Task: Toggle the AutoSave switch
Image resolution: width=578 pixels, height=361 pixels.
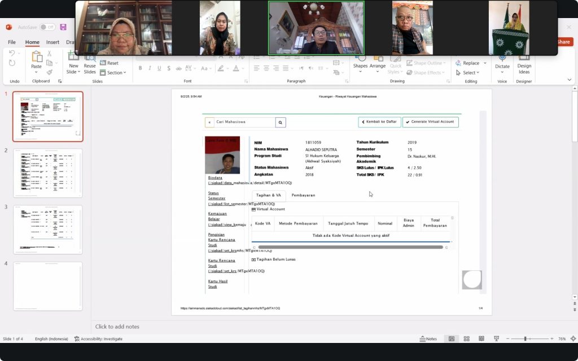Action: coord(47,27)
